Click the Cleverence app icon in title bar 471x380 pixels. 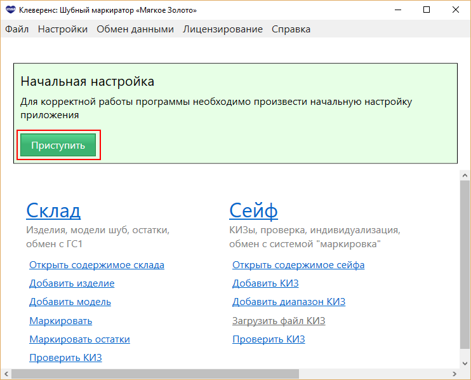click(10, 10)
